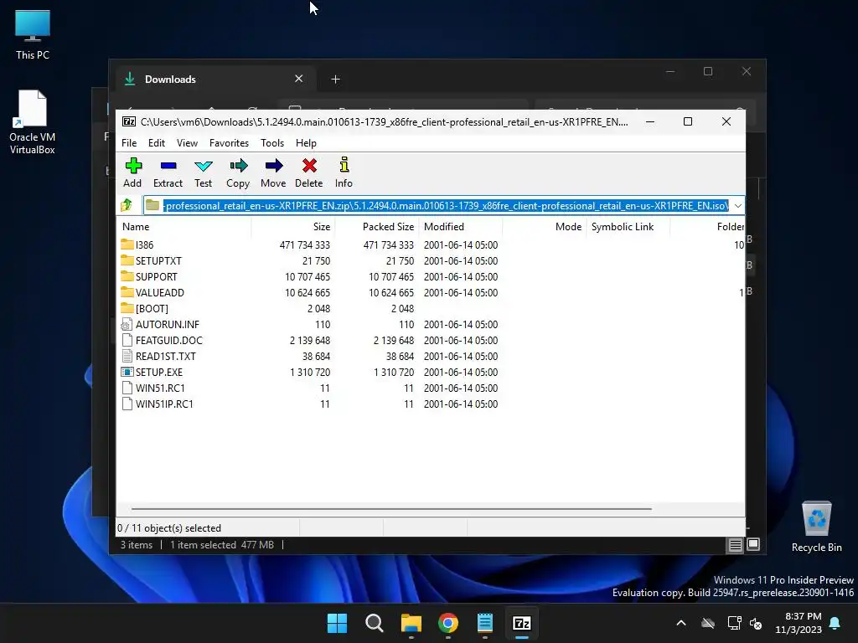Click I386 size value 471 734 333
The width and height of the screenshot is (858, 643).
(x=304, y=244)
